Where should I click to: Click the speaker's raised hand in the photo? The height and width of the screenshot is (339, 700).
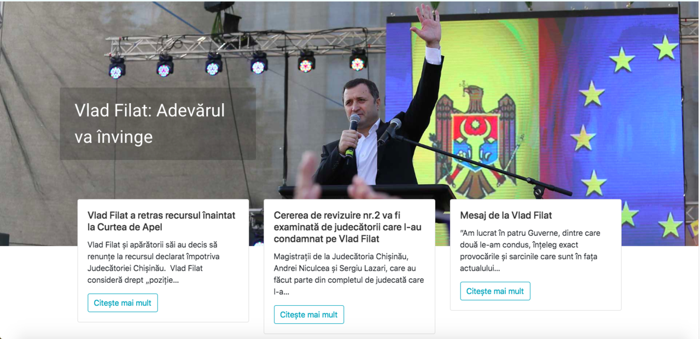point(425,25)
